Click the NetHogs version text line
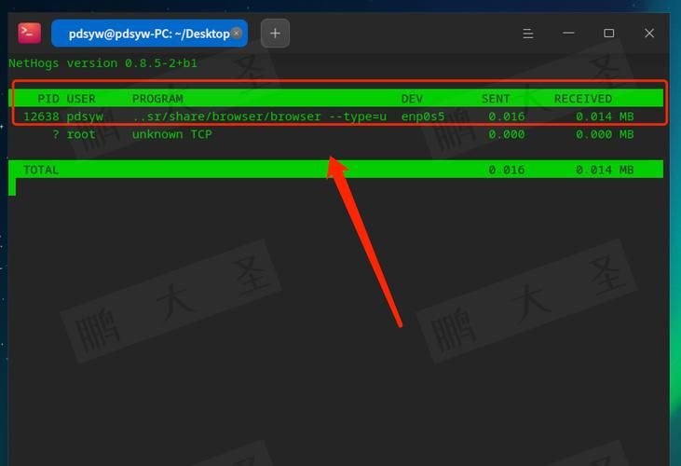The width and height of the screenshot is (681, 466). pyautogui.click(x=102, y=63)
